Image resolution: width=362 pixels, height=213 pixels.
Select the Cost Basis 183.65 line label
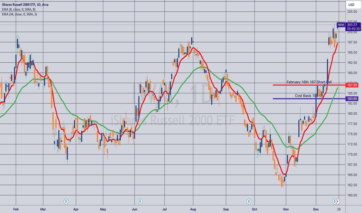tap(309, 96)
